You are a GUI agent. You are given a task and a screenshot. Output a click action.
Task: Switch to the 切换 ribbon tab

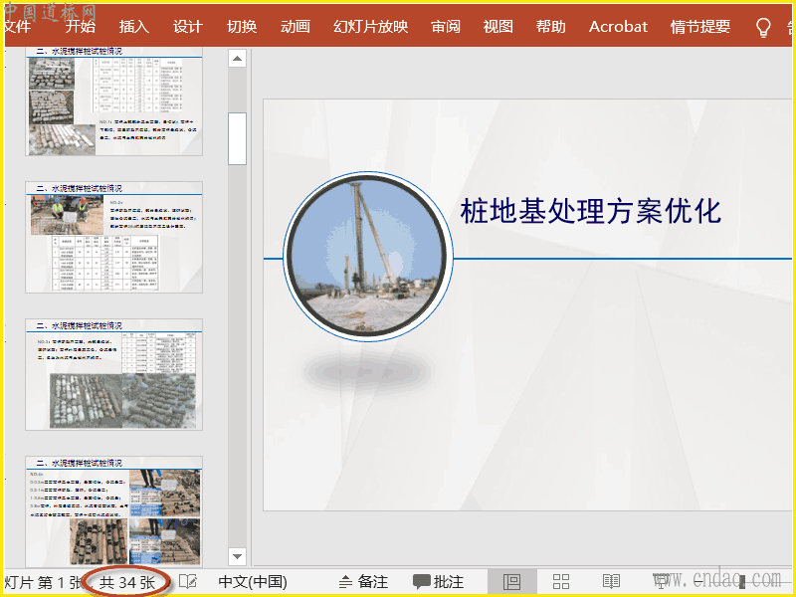point(242,27)
